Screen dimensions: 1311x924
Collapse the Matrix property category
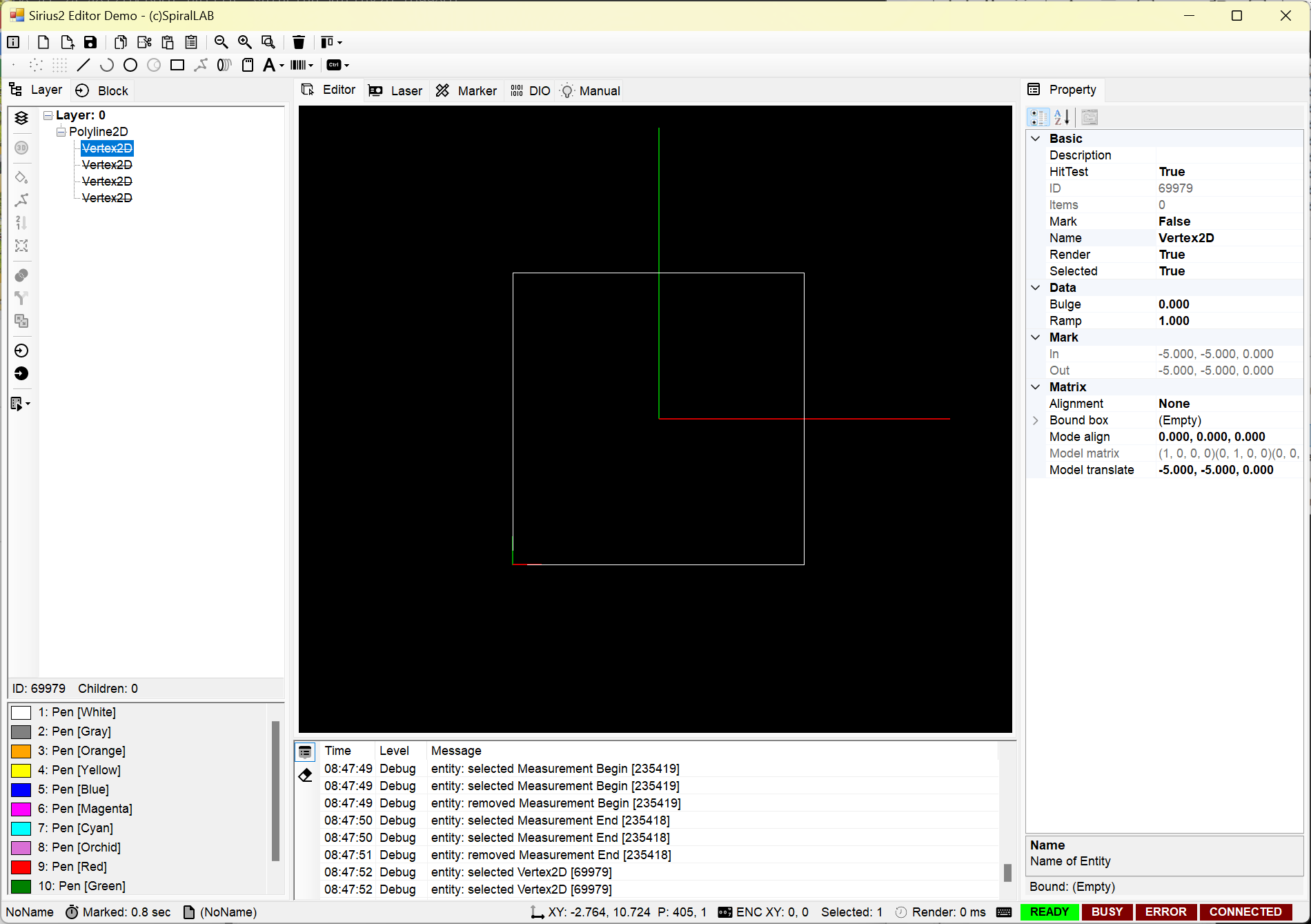[1036, 387]
